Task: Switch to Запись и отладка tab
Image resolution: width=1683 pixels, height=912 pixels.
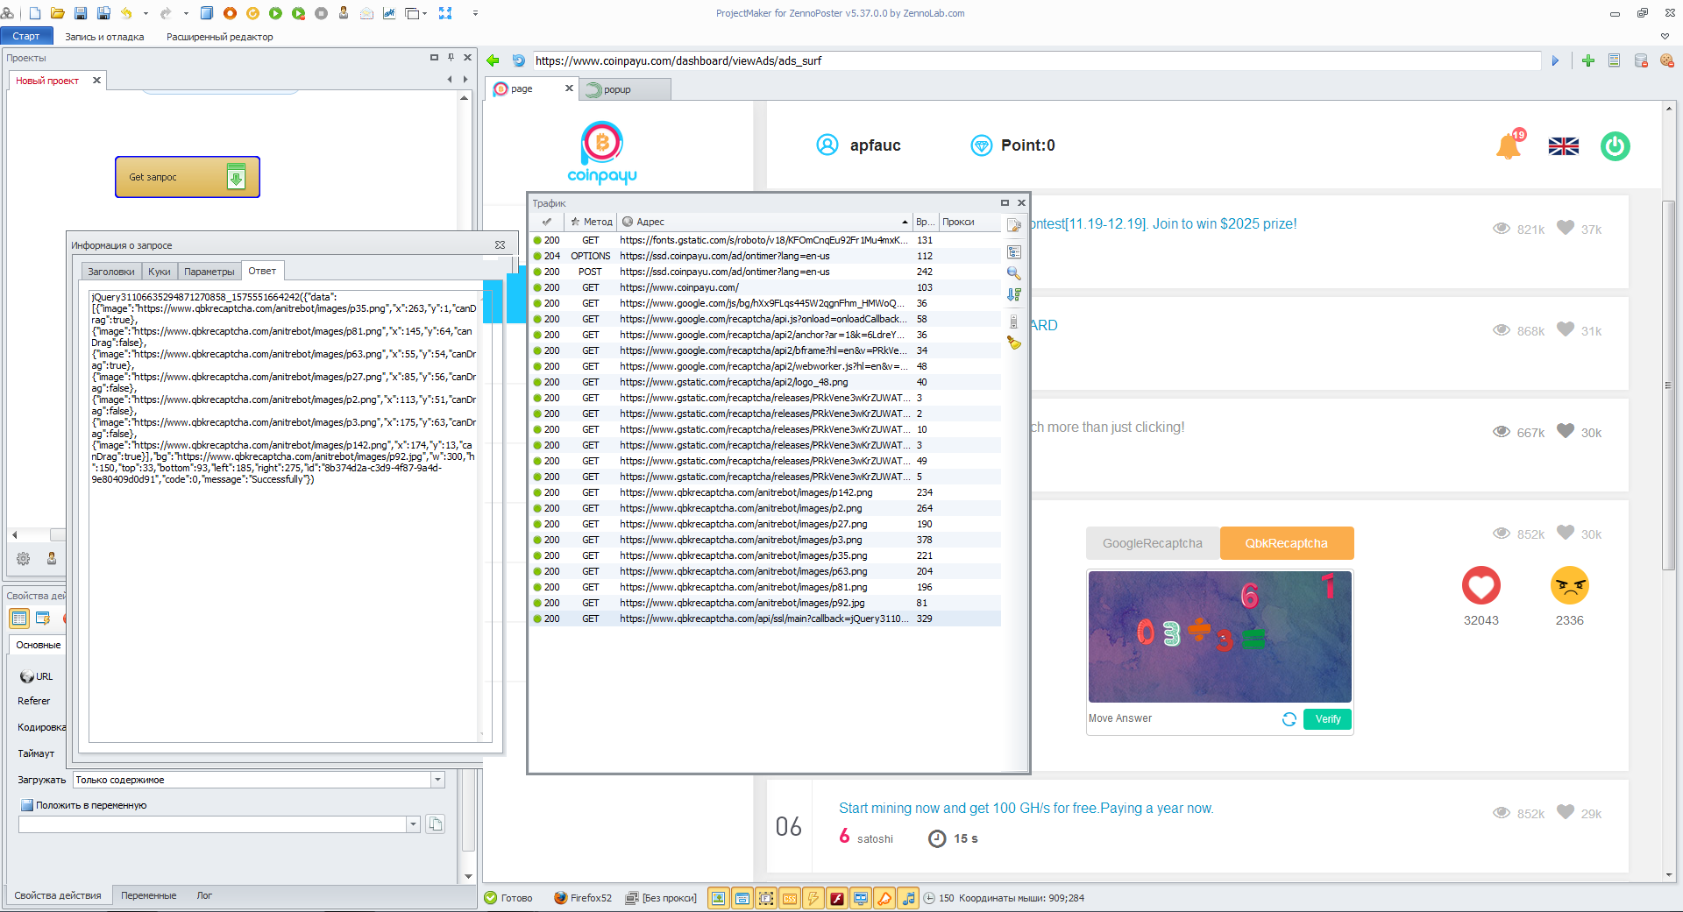Action: click(104, 37)
